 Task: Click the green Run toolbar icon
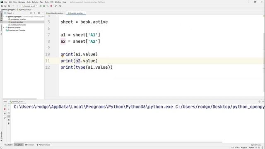coord(41,6)
